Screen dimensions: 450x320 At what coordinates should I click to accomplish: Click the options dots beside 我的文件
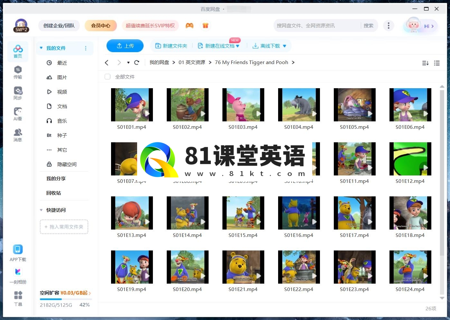coord(86,48)
